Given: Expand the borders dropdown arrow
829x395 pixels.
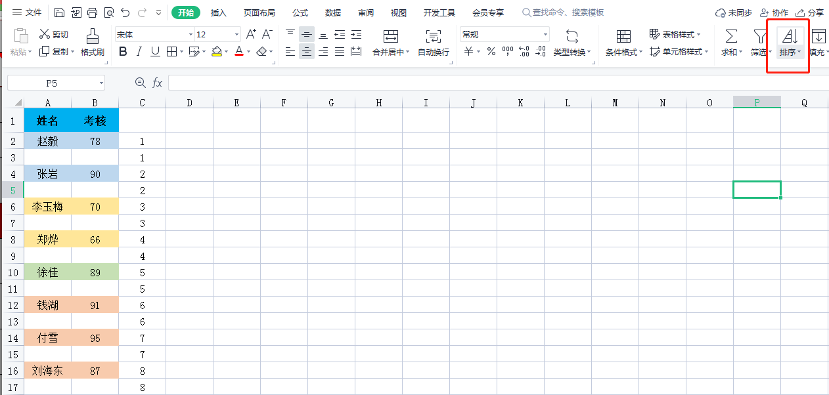Looking at the screenshot, I should [182, 52].
